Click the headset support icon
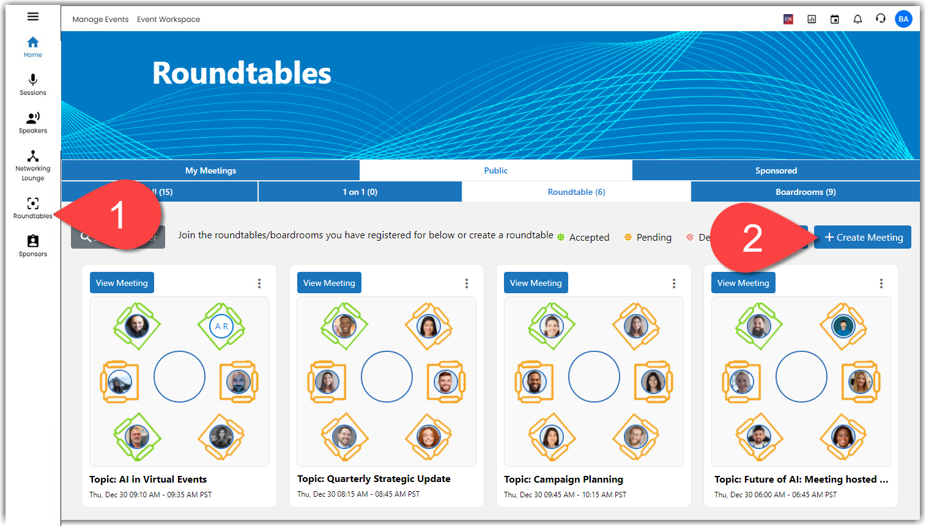 [x=881, y=18]
